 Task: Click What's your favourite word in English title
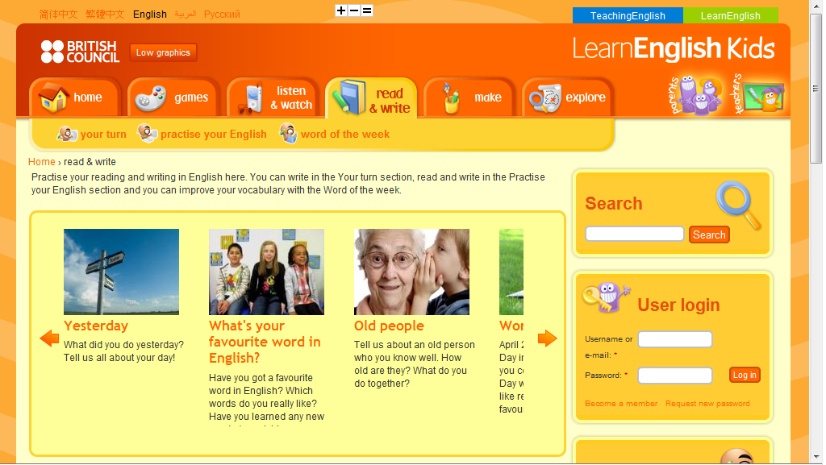pos(265,342)
